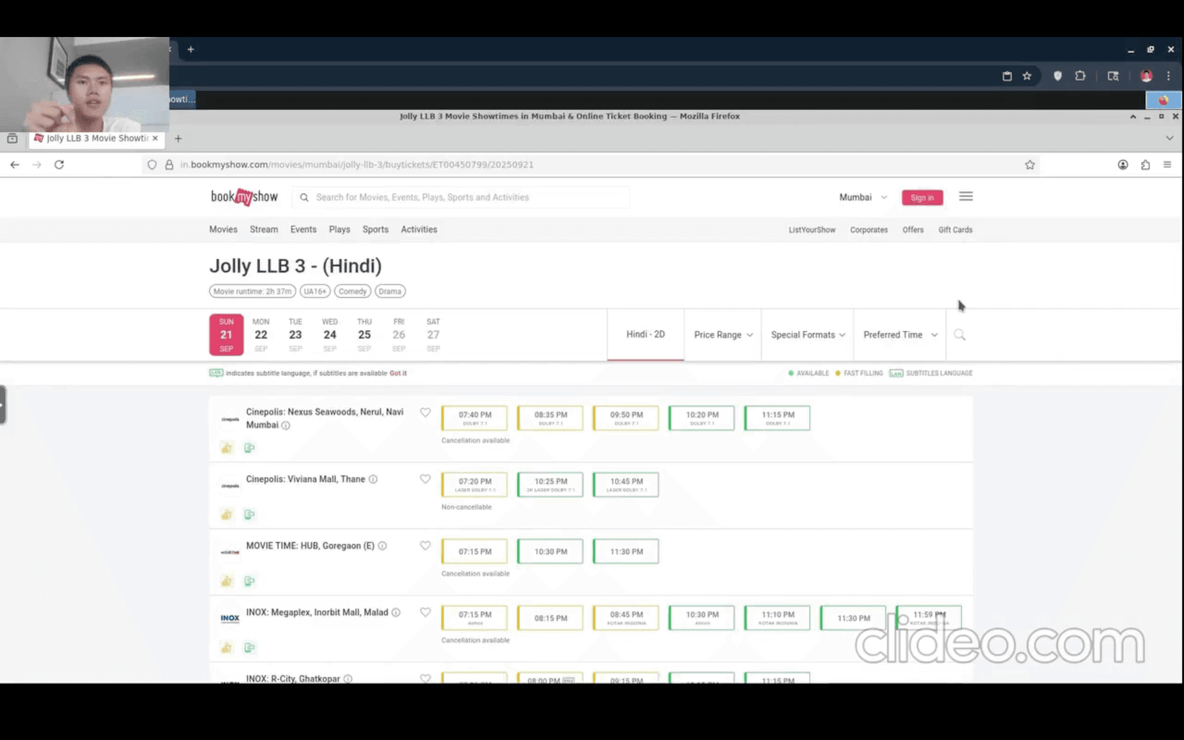Click the Firefox account icon
Screen dimensions: 1184x740
pyautogui.click(x=1123, y=165)
